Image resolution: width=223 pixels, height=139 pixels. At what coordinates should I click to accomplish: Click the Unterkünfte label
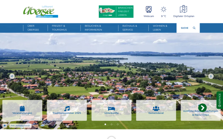pos(111,113)
